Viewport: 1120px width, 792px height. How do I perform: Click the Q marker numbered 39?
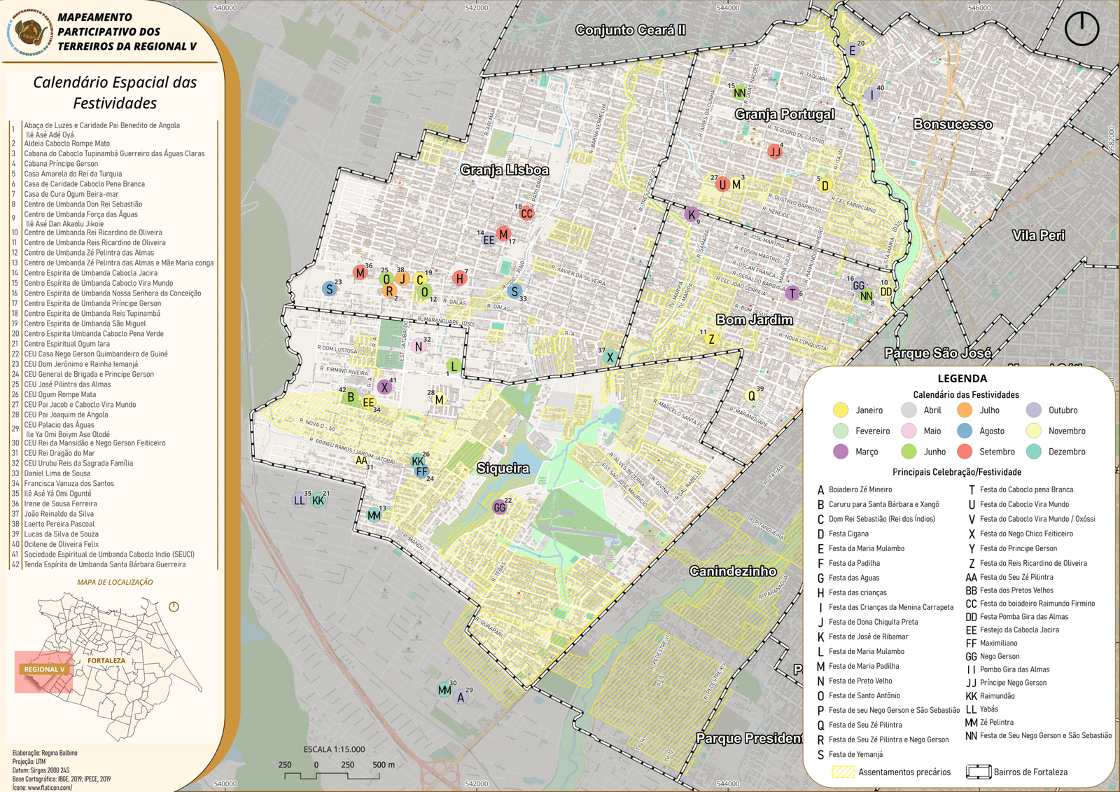[752, 396]
